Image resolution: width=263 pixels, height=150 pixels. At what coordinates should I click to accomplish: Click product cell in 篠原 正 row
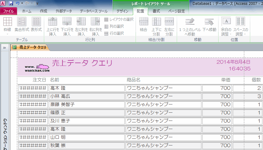[x=163, y=113]
